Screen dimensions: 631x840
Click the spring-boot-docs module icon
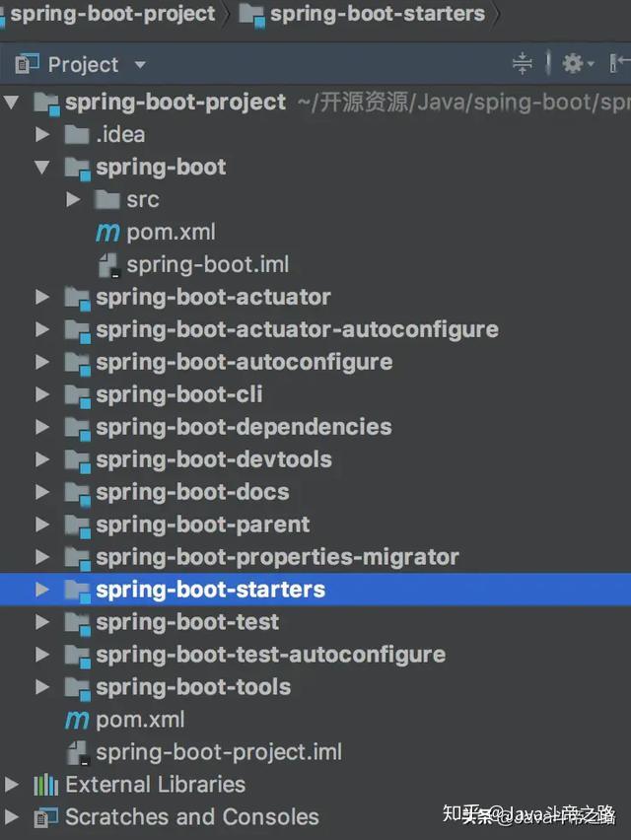(77, 493)
